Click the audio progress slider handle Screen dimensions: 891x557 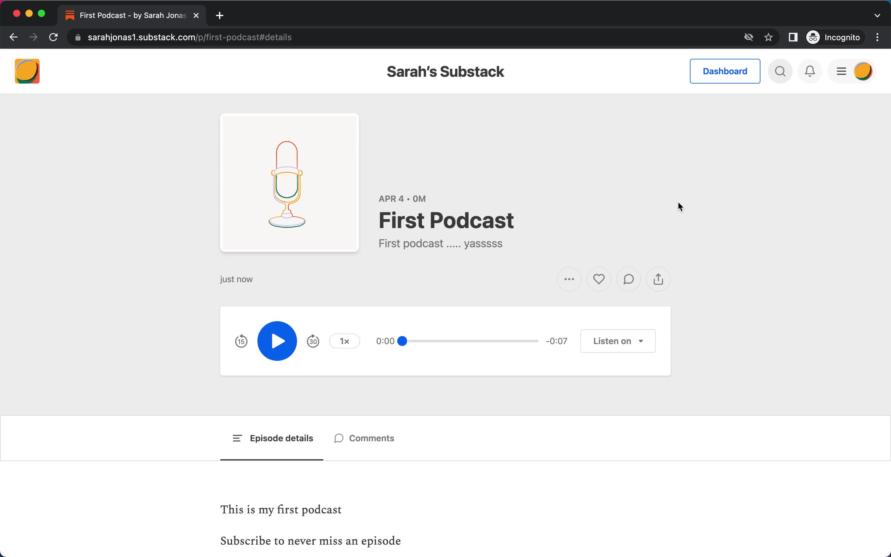pos(402,341)
